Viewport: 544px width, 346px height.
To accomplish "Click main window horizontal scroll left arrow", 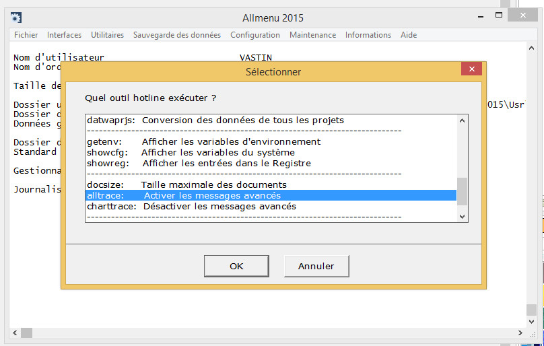I will 15,333.
